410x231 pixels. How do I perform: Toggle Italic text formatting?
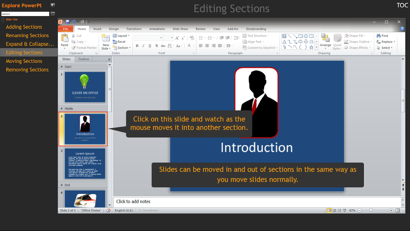point(144,46)
